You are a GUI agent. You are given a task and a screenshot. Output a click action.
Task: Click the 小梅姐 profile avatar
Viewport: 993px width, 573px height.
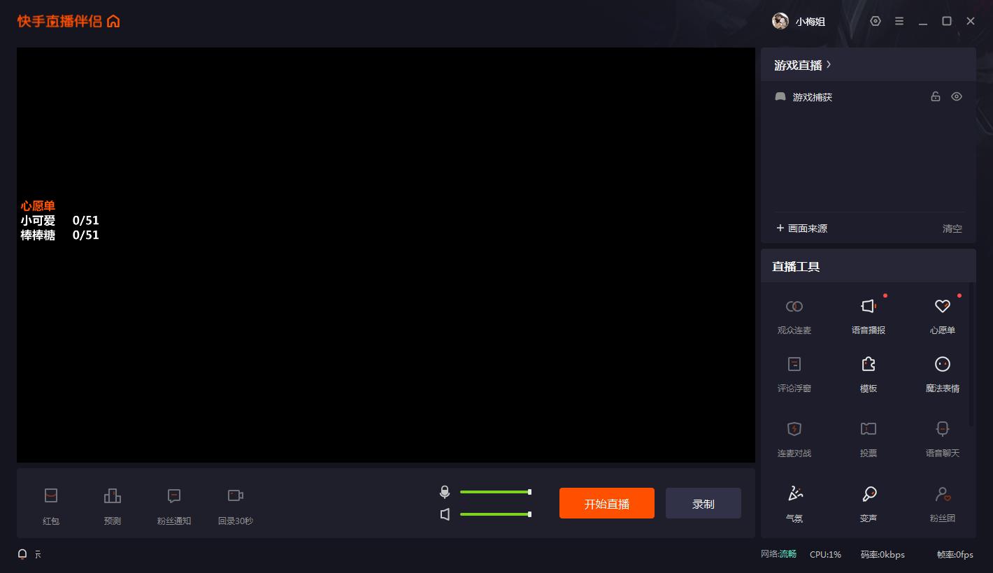click(x=780, y=21)
